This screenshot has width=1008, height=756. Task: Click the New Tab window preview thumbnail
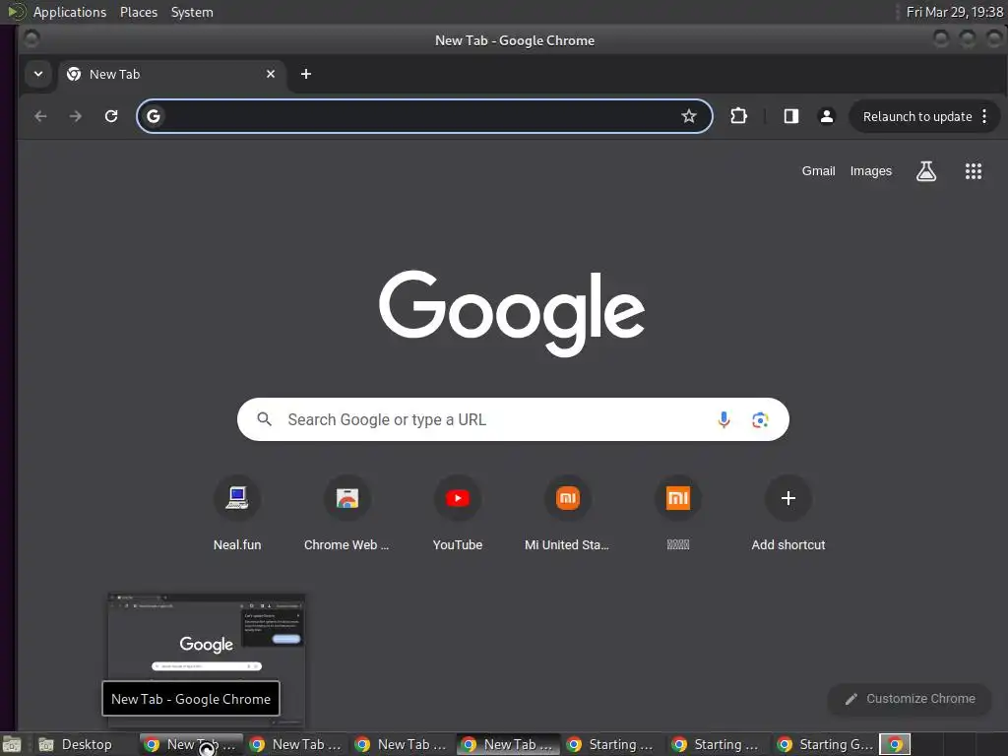tap(207, 661)
